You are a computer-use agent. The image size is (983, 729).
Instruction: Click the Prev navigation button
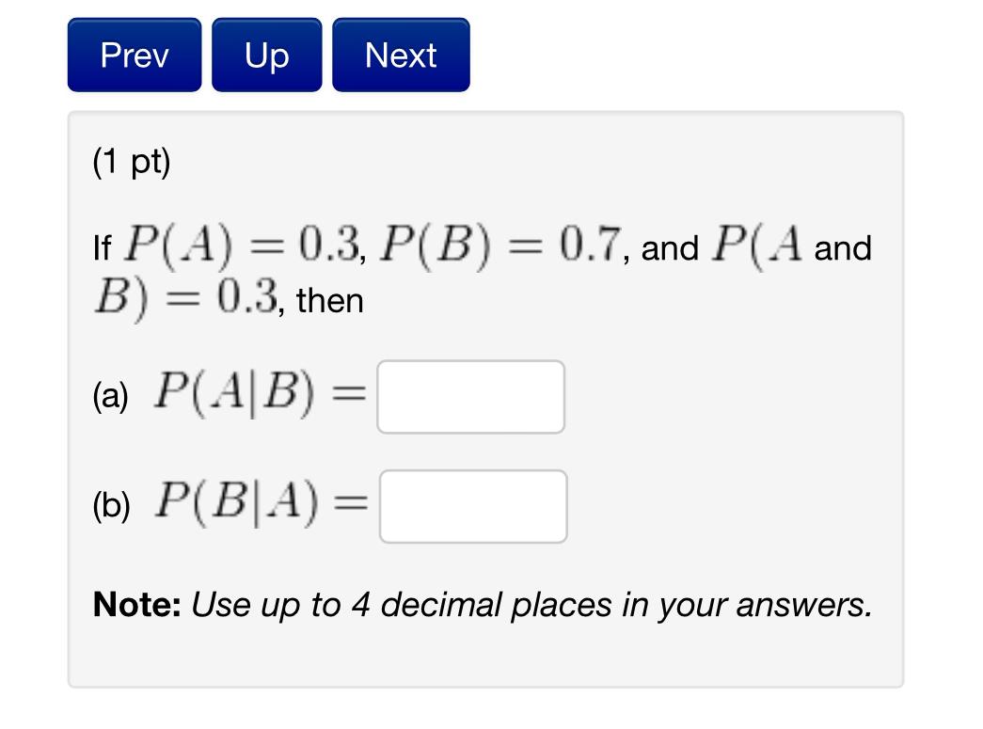click(133, 55)
